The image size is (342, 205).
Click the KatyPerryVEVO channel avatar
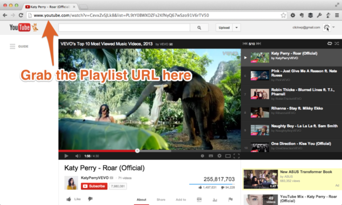71,183
